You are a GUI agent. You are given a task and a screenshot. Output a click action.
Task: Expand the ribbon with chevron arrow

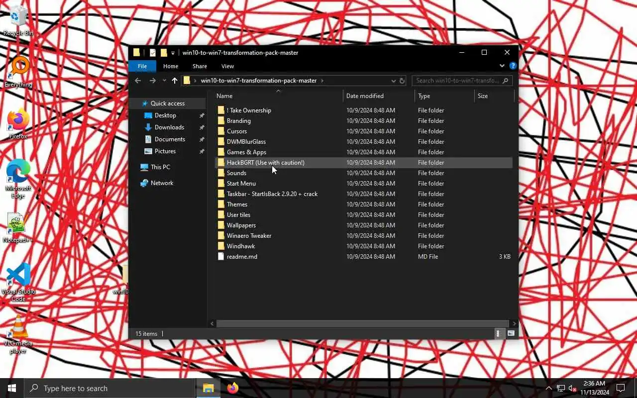coord(502,66)
